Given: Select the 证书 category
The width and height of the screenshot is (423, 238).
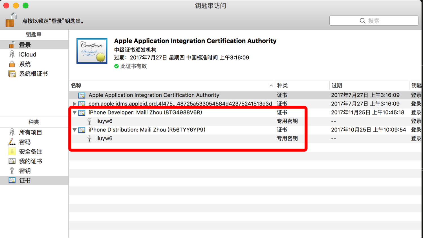Looking at the screenshot, I should coord(25,180).
